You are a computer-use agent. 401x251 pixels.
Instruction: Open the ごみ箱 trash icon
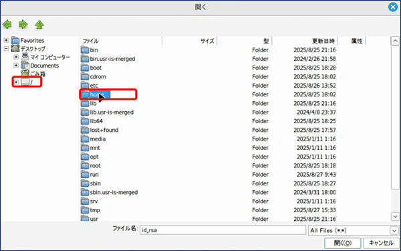(25, 74)
